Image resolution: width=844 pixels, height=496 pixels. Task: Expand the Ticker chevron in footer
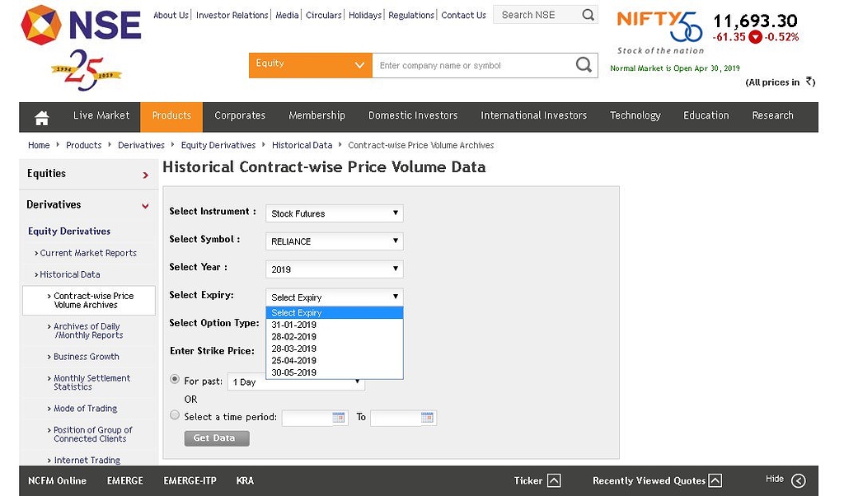tap(552, 480)
